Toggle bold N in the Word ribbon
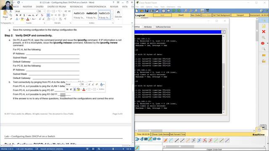269x151 pixels. pyautogui.click(x=17, y=15)
